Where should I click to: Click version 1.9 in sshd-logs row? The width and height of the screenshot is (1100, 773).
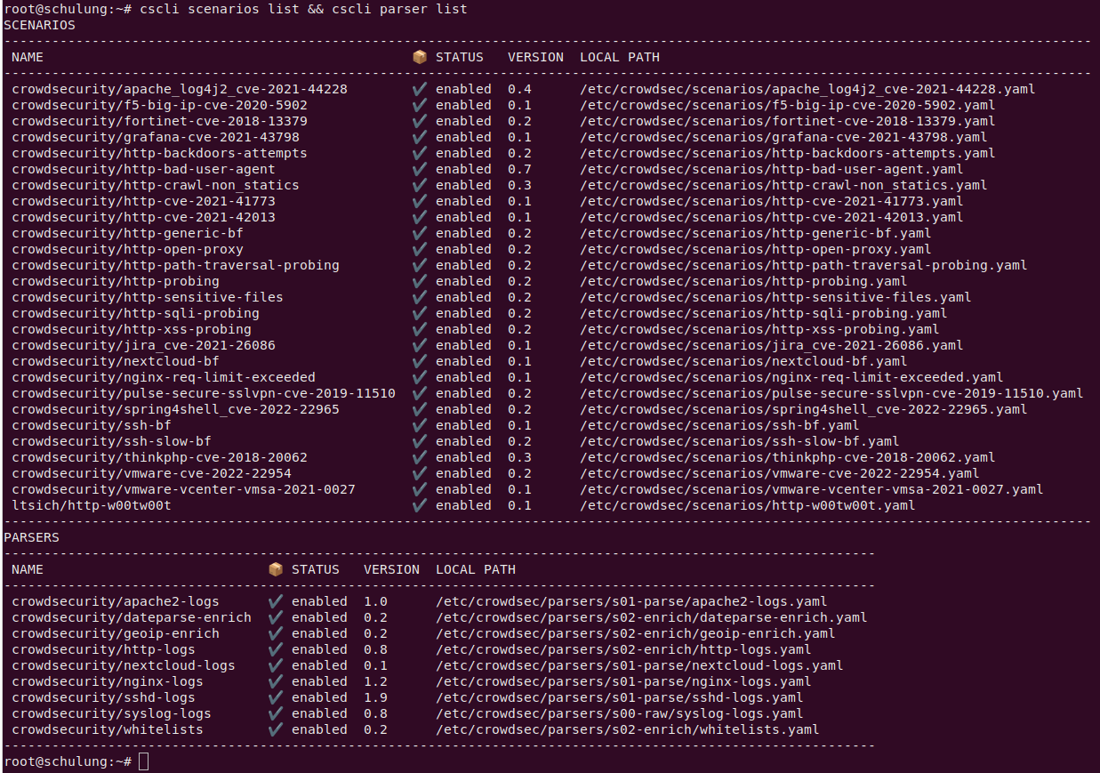375,697
